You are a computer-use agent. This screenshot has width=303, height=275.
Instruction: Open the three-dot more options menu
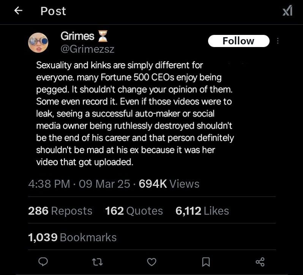click(278, 41)
